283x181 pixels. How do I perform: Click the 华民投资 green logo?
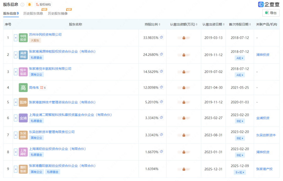(23, 38)
